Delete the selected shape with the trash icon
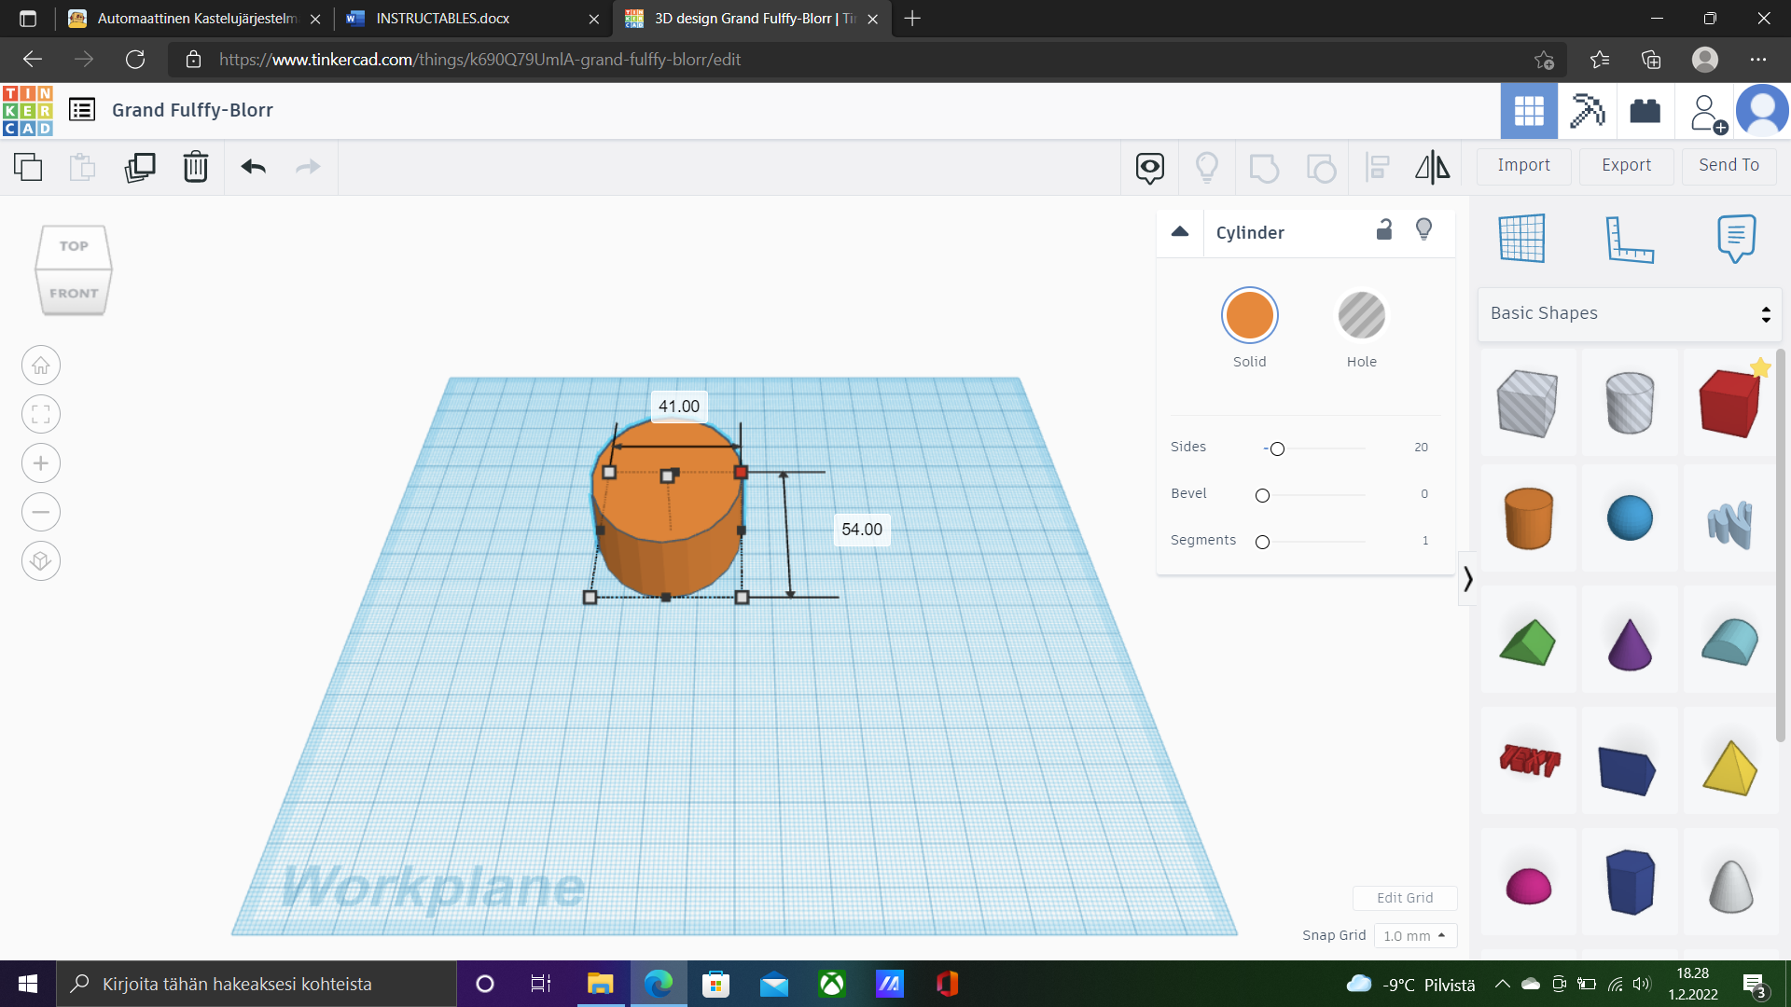 196,168
